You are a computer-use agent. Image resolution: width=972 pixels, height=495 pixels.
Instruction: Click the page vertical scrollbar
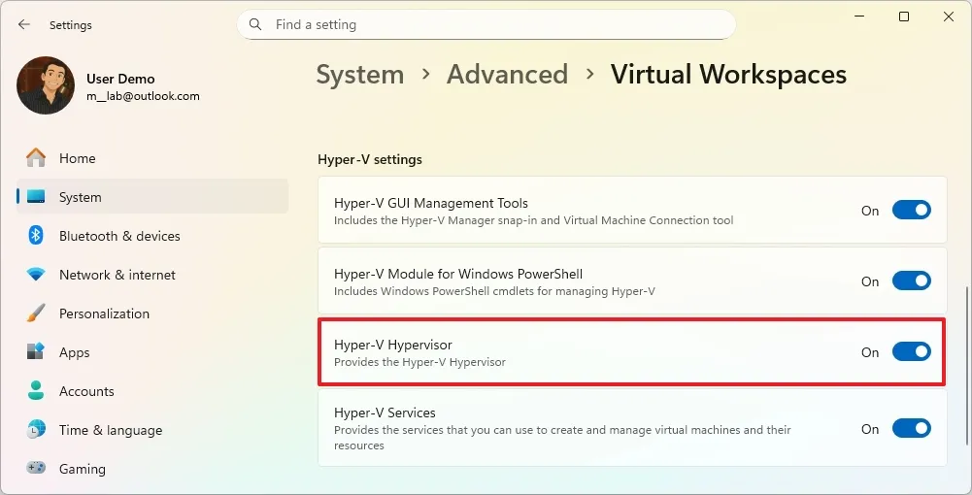click(966, 366)
